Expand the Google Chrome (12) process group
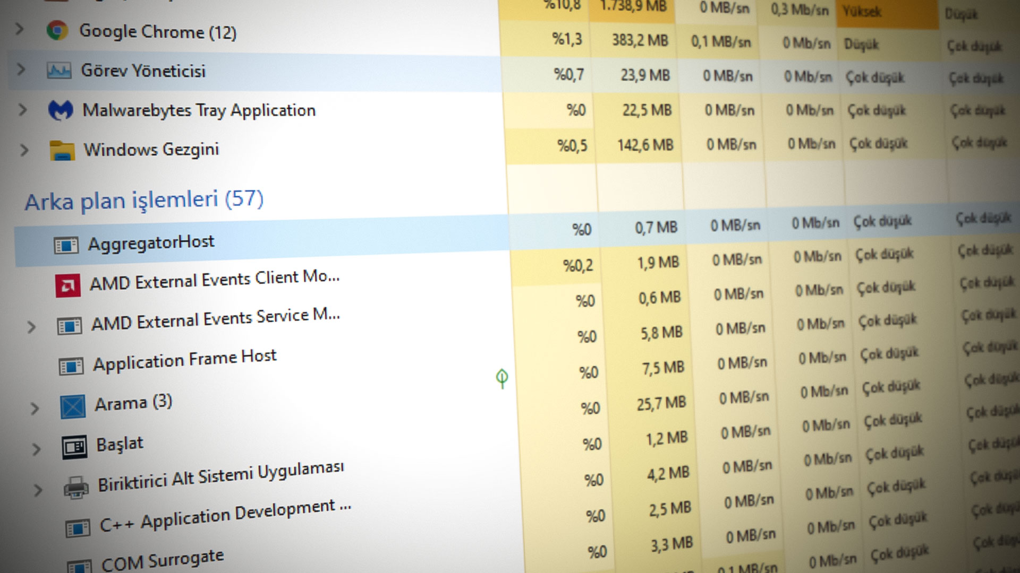The image size is (1020, 573). coord(20,29)
